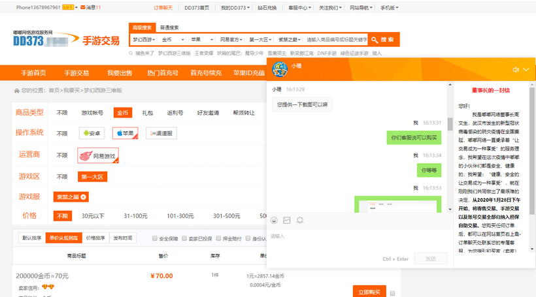The image size is (536, 297).
Task: Click the notification bell icon in chat
Action: [300, 220]
